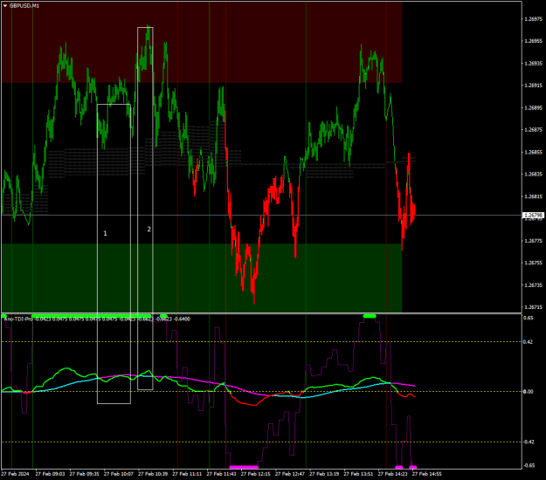Click the 27 Feb 13:51 time label
This screenshot has width=546, height=480.
pyautogui.click(x=358, y=474)
